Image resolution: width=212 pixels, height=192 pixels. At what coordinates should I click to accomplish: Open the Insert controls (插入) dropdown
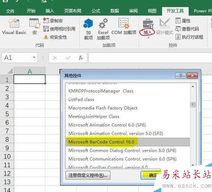pos(148,28)
